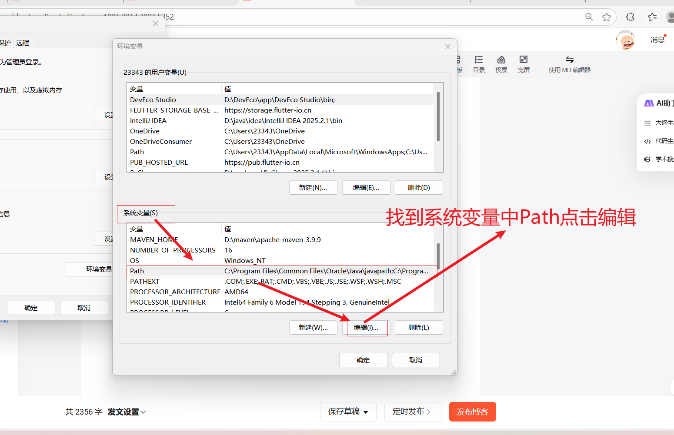The image size is (674, 435).
Task: Click 编辑(I)... for system variables
Action: (x=366, y=328)
